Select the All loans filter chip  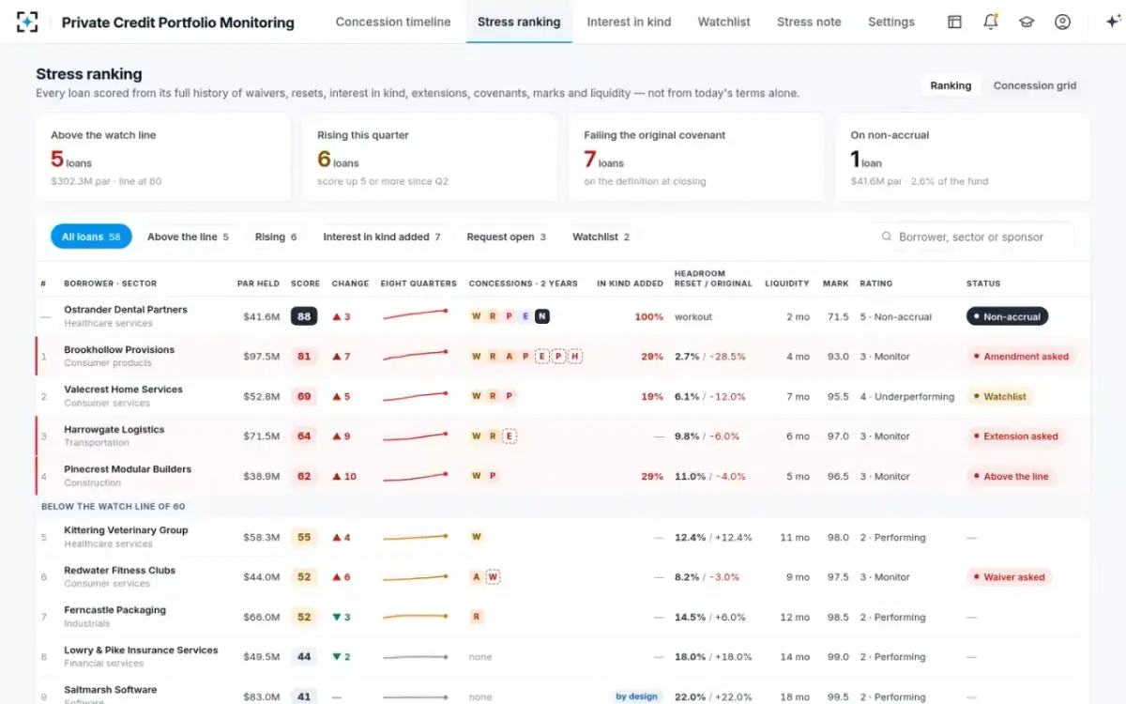91,237
